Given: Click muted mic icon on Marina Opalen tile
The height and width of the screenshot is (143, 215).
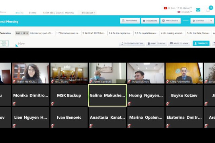Looking at the screenshot, I should [x=129, y=126].
